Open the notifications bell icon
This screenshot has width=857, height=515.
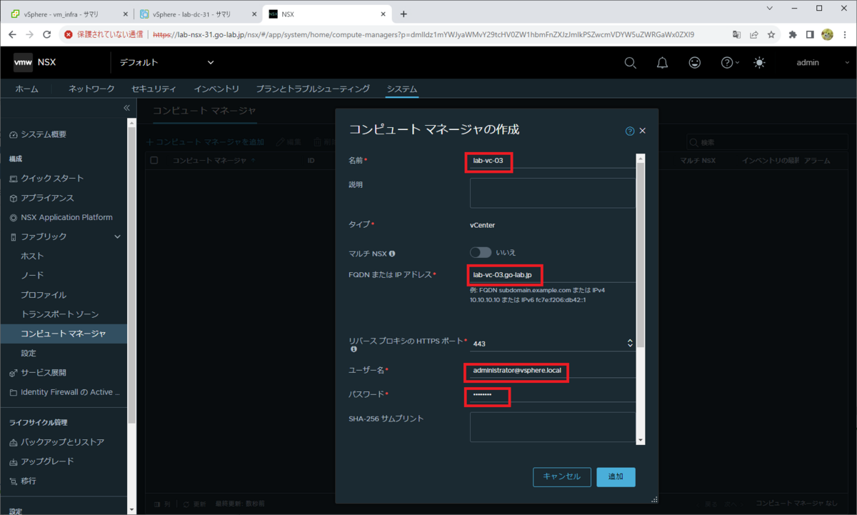click(x=662, y=63)
